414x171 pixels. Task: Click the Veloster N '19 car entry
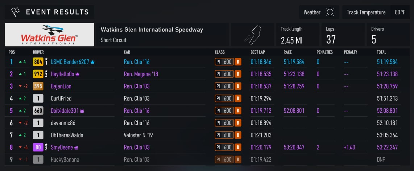coord(138,135)
